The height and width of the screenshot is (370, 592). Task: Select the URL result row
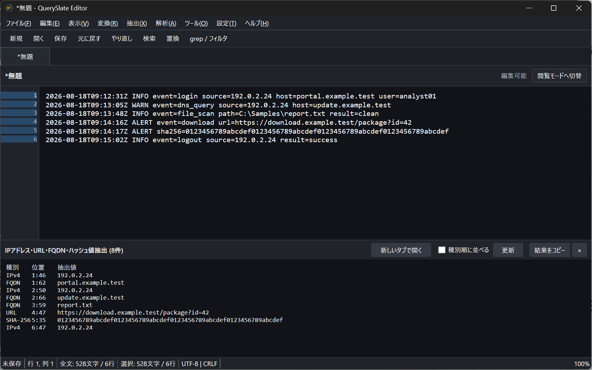point(108,313)
